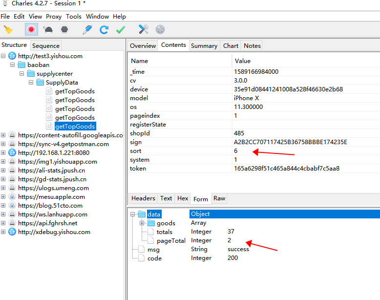Click the Name column header
The width and height of the screenshot is (380, 300).
pyautogui.click(x=180, y=61)
